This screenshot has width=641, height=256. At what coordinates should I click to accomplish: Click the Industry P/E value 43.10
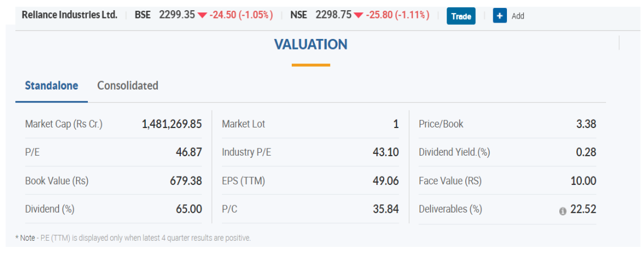click(x=385, y=152)
